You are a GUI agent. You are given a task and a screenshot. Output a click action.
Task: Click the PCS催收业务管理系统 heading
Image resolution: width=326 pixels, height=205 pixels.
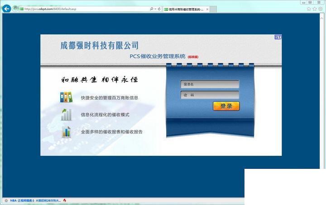click(x=158, y=56)
